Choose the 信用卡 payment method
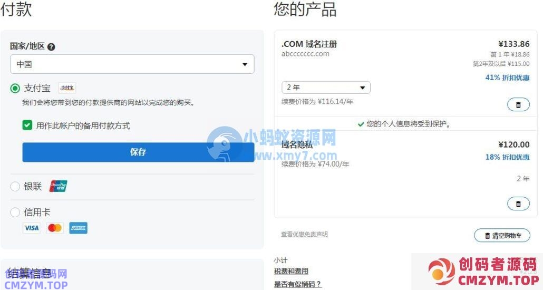This screenshot has width=543, height=290. (x=15, y=212)
